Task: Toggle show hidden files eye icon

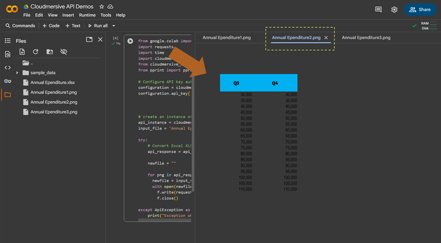Action: point(64,52)
